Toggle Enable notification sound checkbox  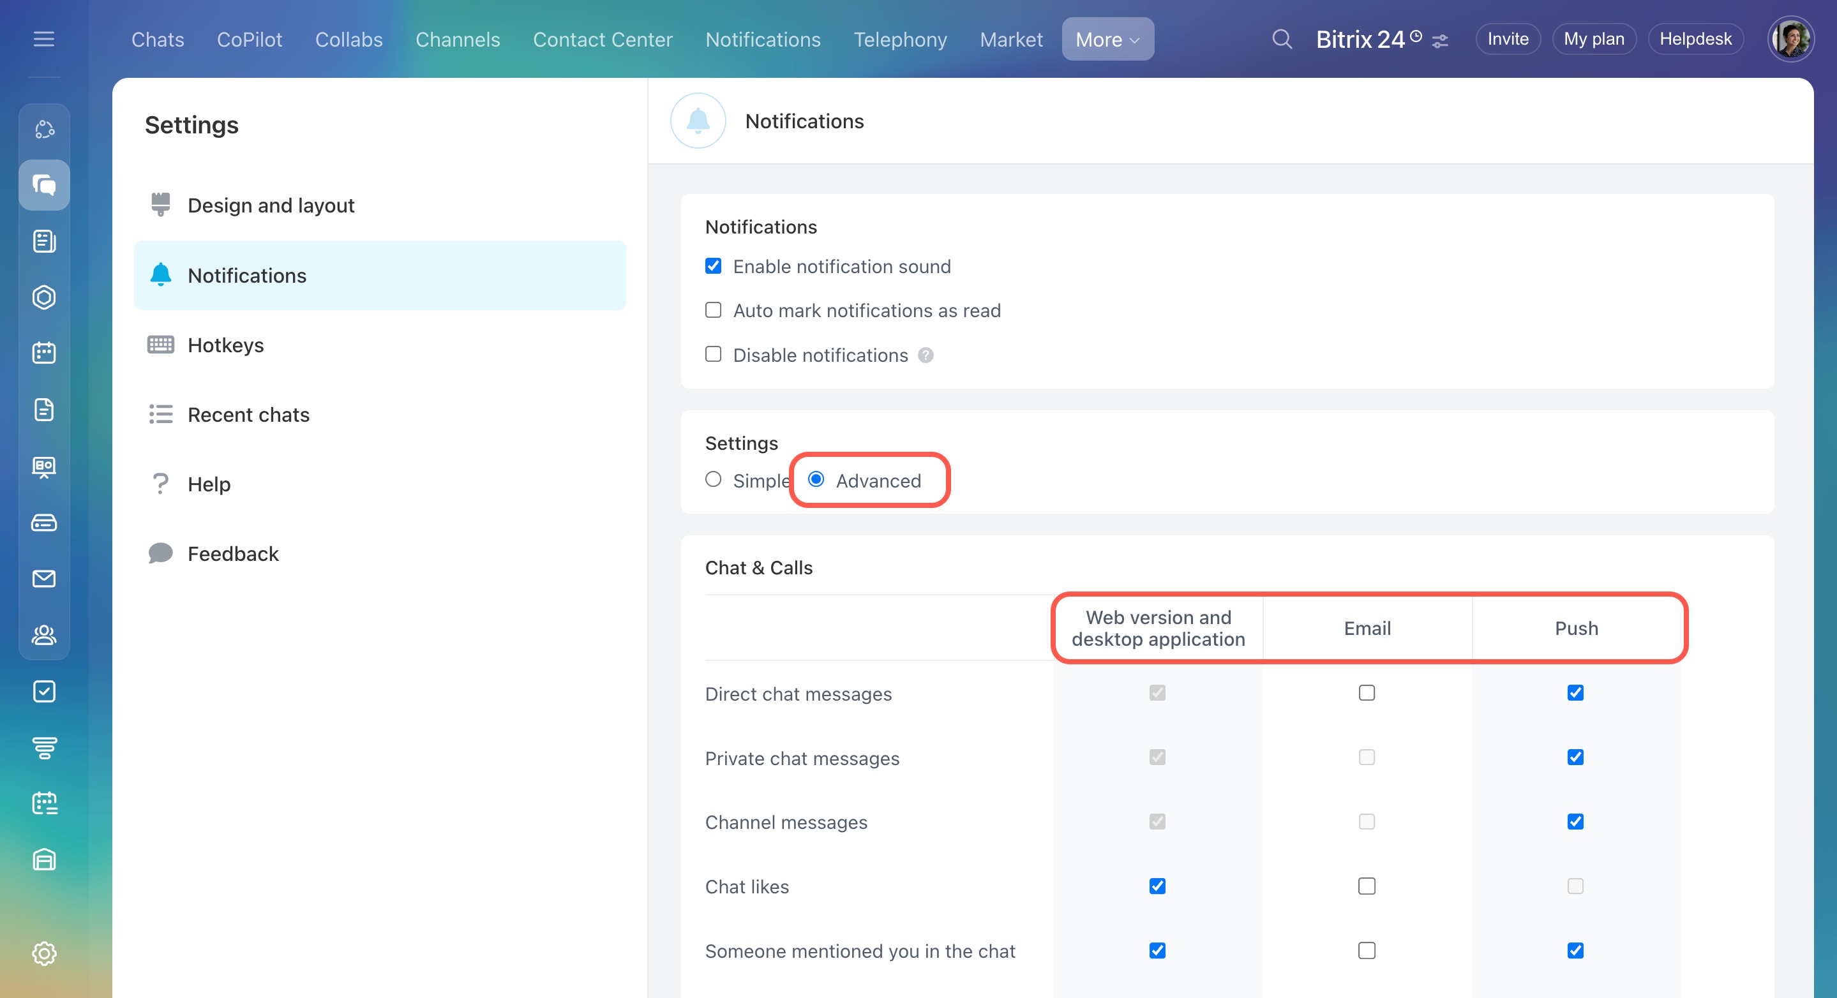(713, 266)
